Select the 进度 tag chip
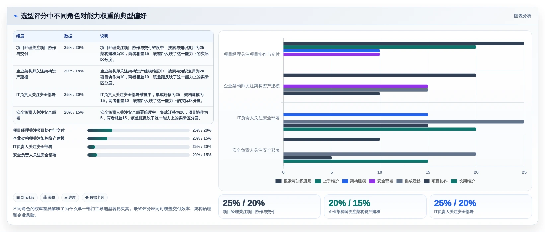 pos(70,198)
